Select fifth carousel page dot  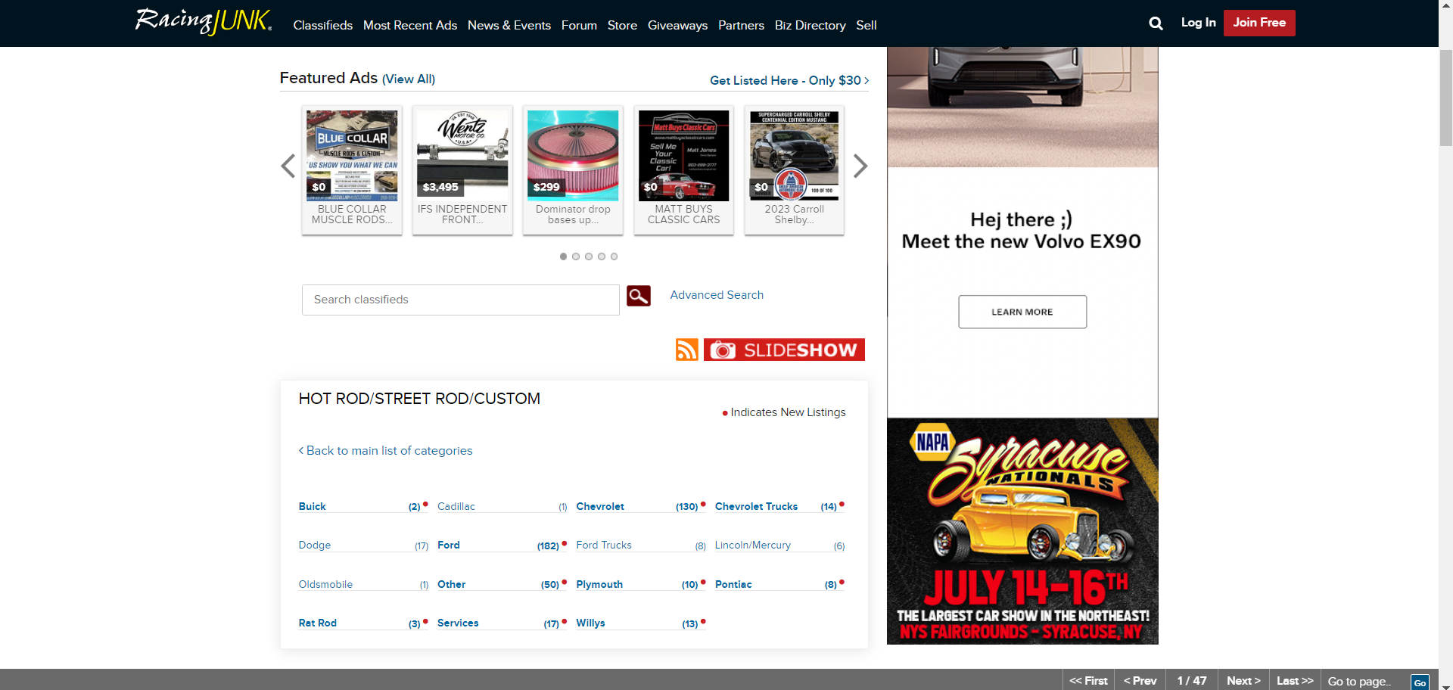(614, 256)
